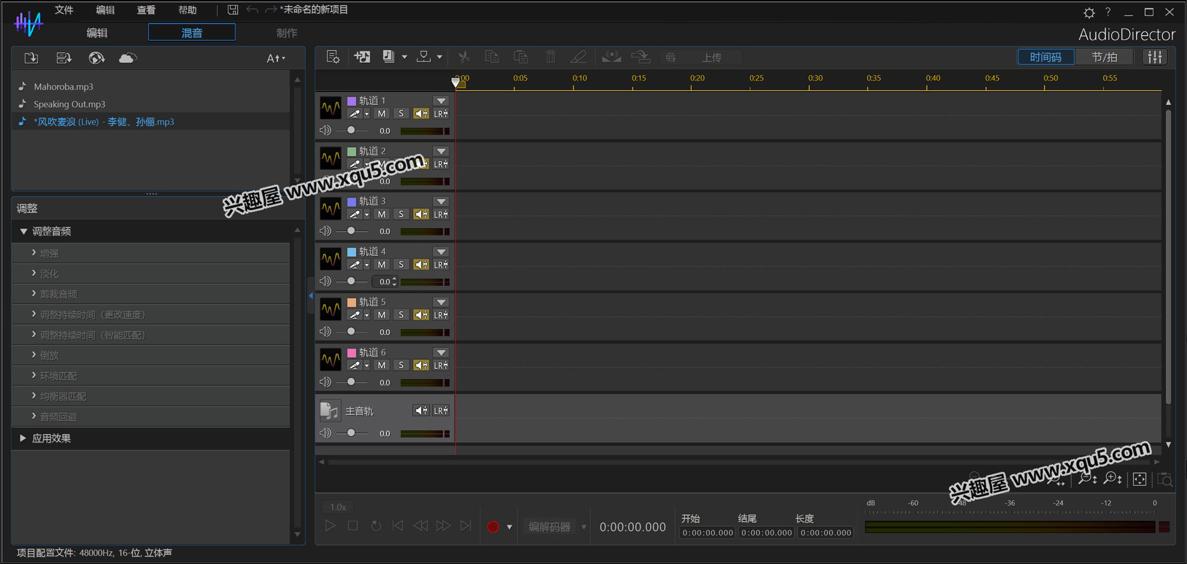1187x564 pixels.
Task: Open the 查看 menu
Action: point(146,9)
